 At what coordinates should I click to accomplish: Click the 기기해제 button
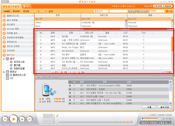coord(167,72)
